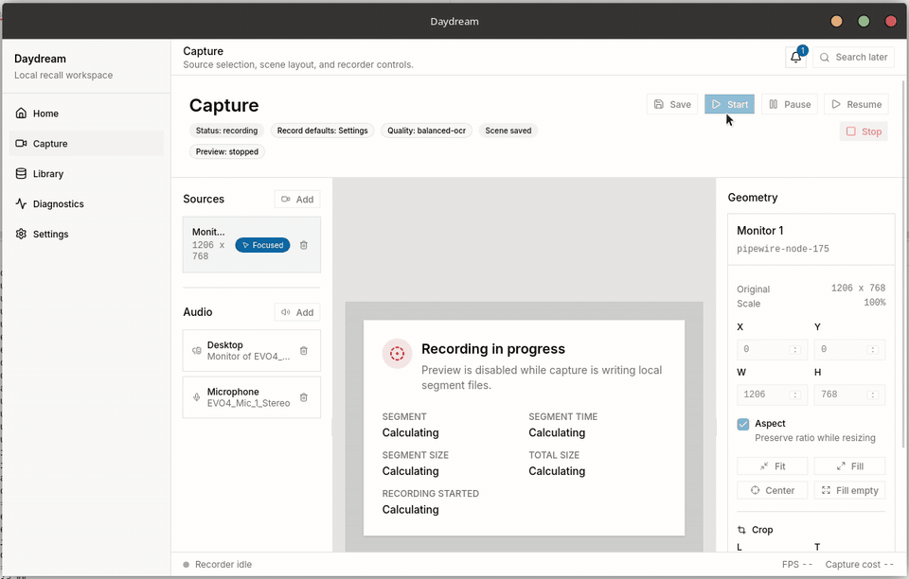The height and width of the screenshot is (579, 909).
Task: Click the Scale 100% value
Action: [x=874, y=302]
